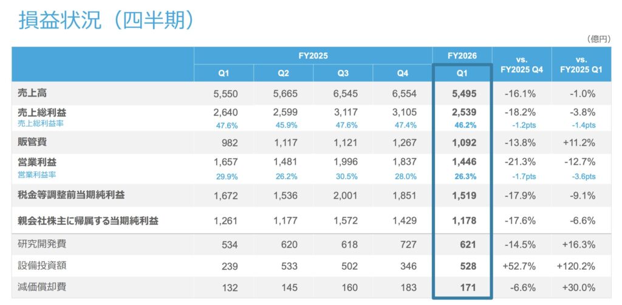Click the 売上高 row label
This screenshot has height=305, width=622.
(x=33, y=94)
